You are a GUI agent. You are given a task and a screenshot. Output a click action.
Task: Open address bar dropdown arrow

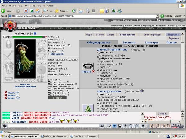click(x=157, y=16)
